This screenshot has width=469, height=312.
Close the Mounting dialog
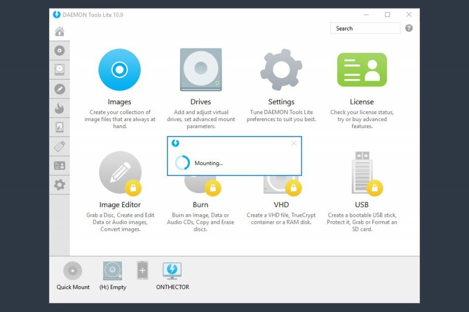pos(294,143)
